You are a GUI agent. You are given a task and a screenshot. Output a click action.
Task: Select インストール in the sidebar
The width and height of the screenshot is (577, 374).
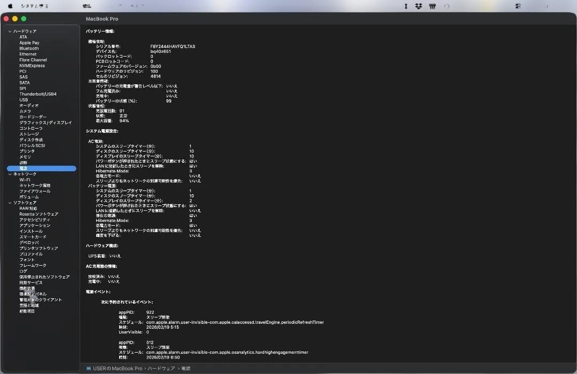click(x=31, y=232)
